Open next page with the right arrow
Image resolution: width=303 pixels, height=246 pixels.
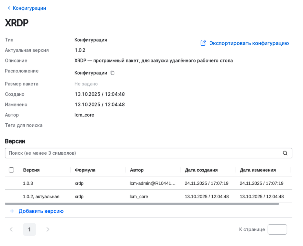48,229
